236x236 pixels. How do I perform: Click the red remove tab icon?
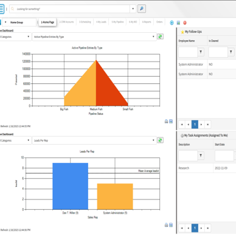[x=185, y=23]
